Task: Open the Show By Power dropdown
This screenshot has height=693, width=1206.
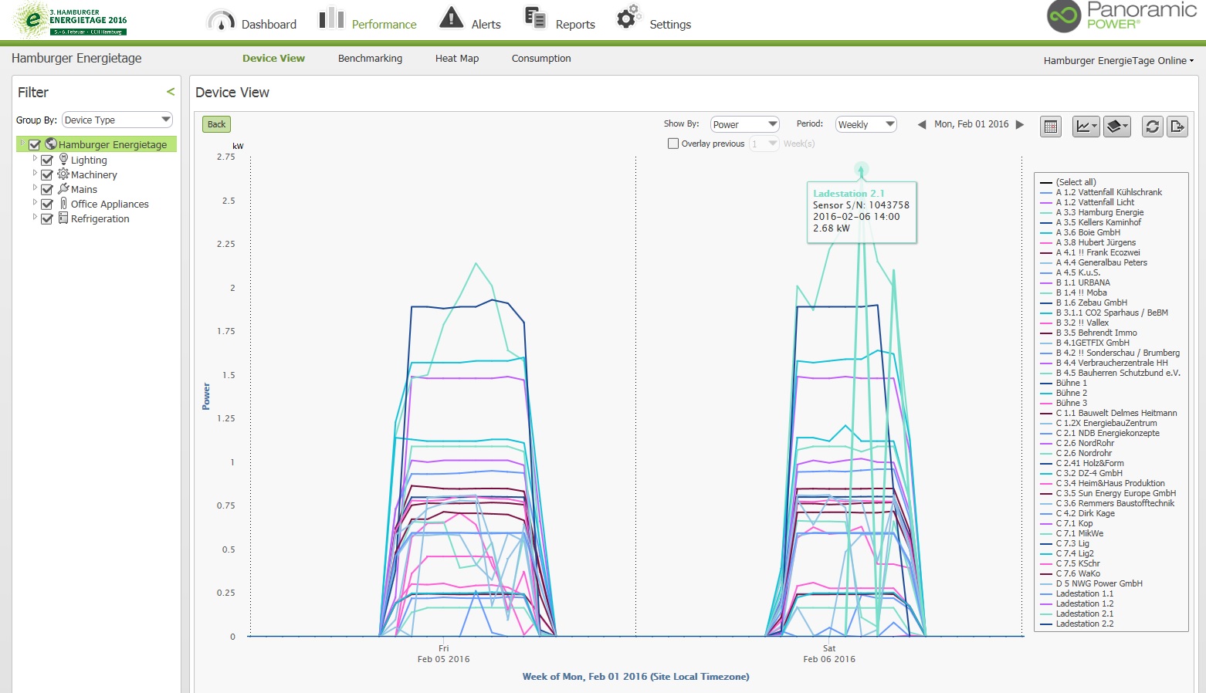Action: (x=744, y=124)
